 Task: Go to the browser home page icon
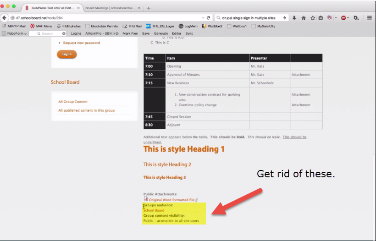303,18
